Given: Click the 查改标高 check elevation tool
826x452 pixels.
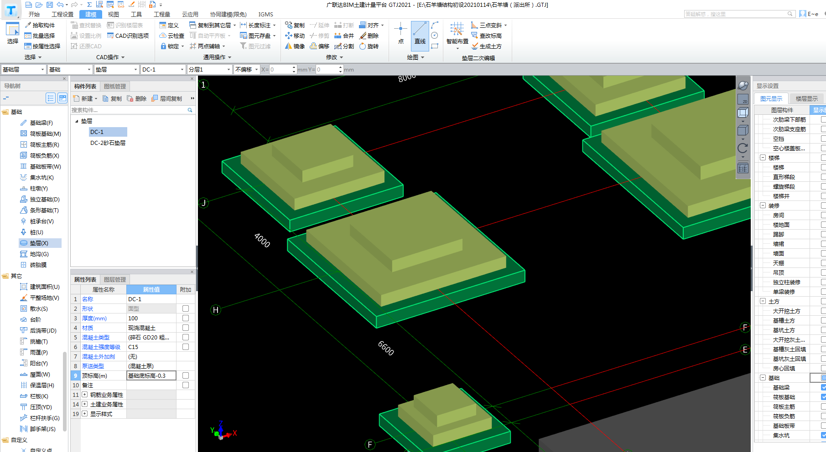Looking at the screenshot, I should point(486,36).
